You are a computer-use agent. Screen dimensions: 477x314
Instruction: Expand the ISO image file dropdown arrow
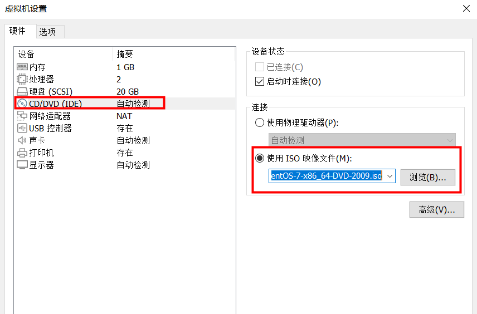[390, 176]
